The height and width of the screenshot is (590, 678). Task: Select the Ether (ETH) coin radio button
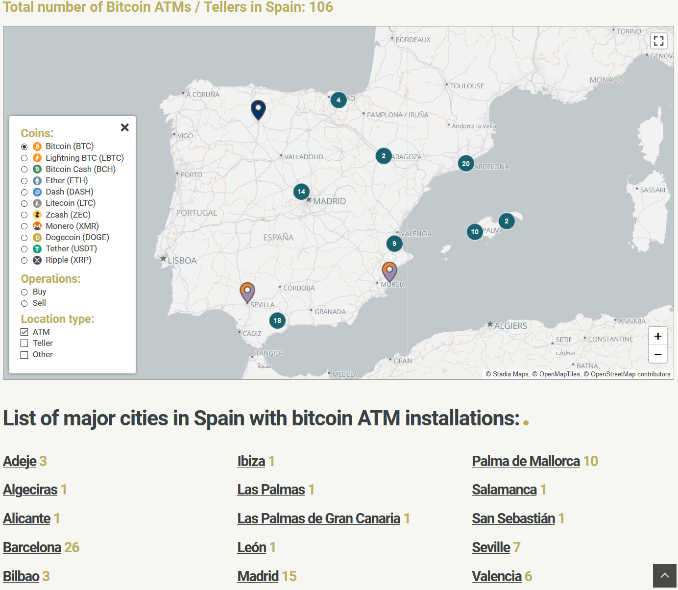pos(24,181)
